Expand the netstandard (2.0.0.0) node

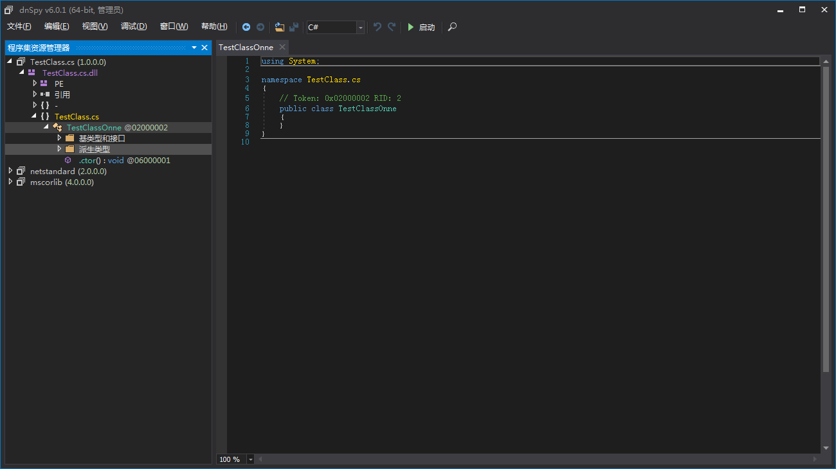click(x=10, y=172)
